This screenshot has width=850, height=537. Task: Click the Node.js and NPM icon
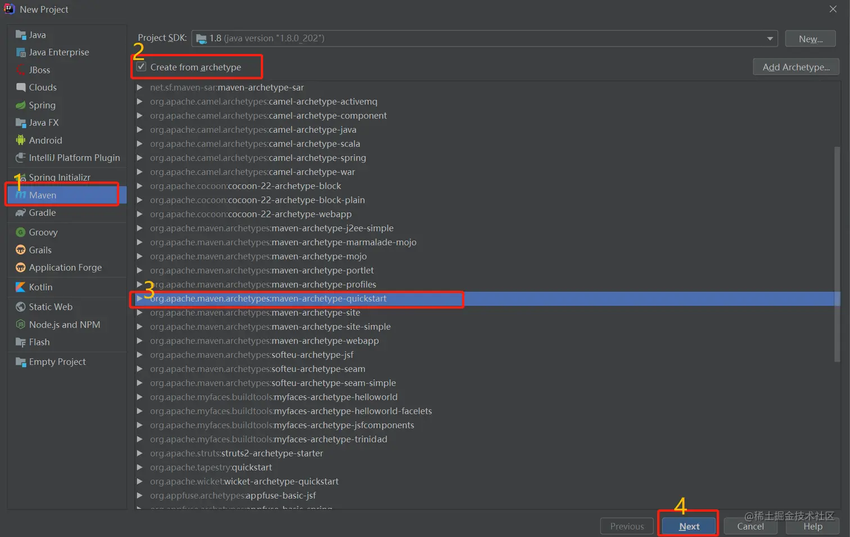[21, 324]
